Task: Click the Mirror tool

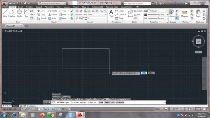Action: click(52, 14)
